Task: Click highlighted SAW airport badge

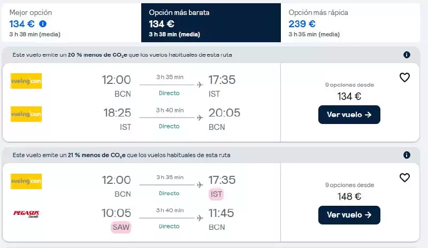Action: (121, 227)
